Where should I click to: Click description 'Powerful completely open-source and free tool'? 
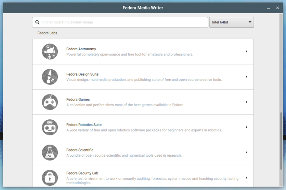pyautogui.click(x=130, y=54)
